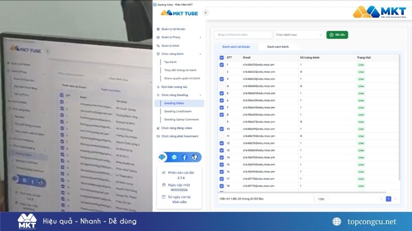Click the Live status in row 7

(x=361, y=108)
